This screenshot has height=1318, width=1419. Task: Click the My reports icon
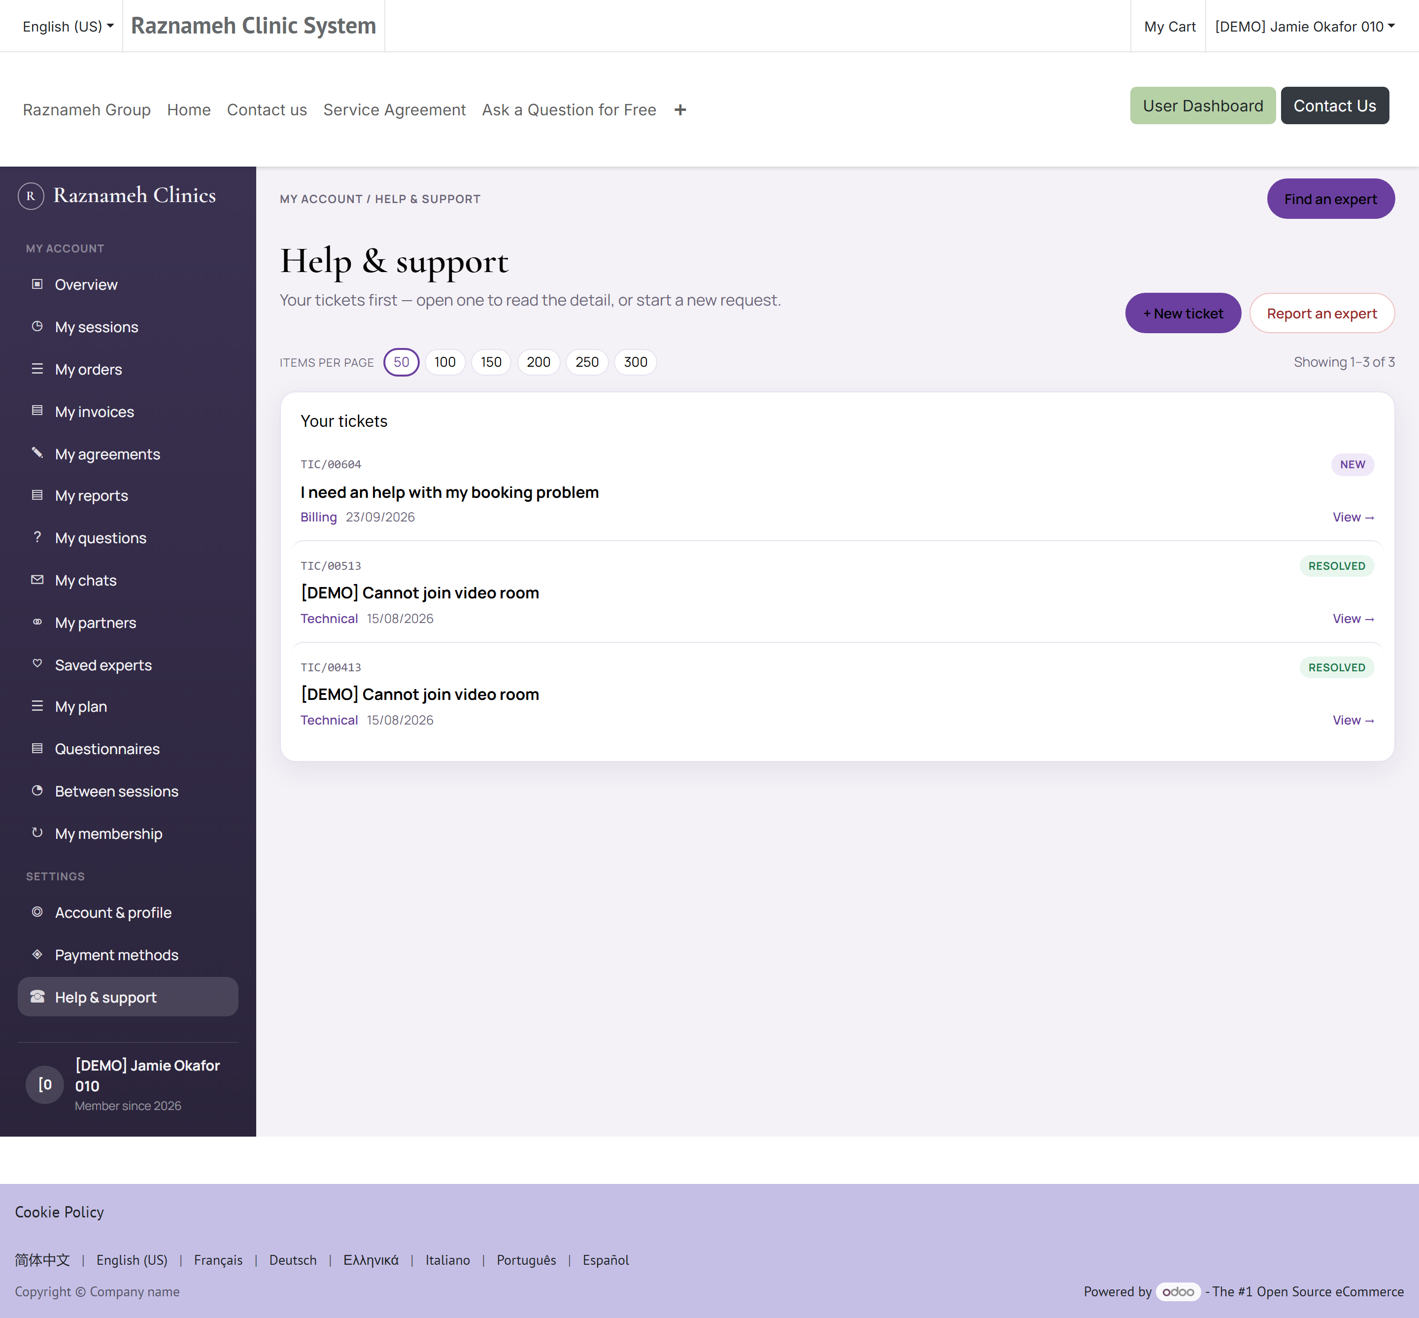point(37,495)
